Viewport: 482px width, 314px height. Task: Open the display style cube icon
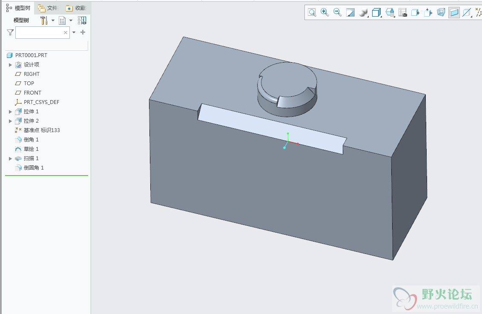pyautogui.click(x=376, y=13)
